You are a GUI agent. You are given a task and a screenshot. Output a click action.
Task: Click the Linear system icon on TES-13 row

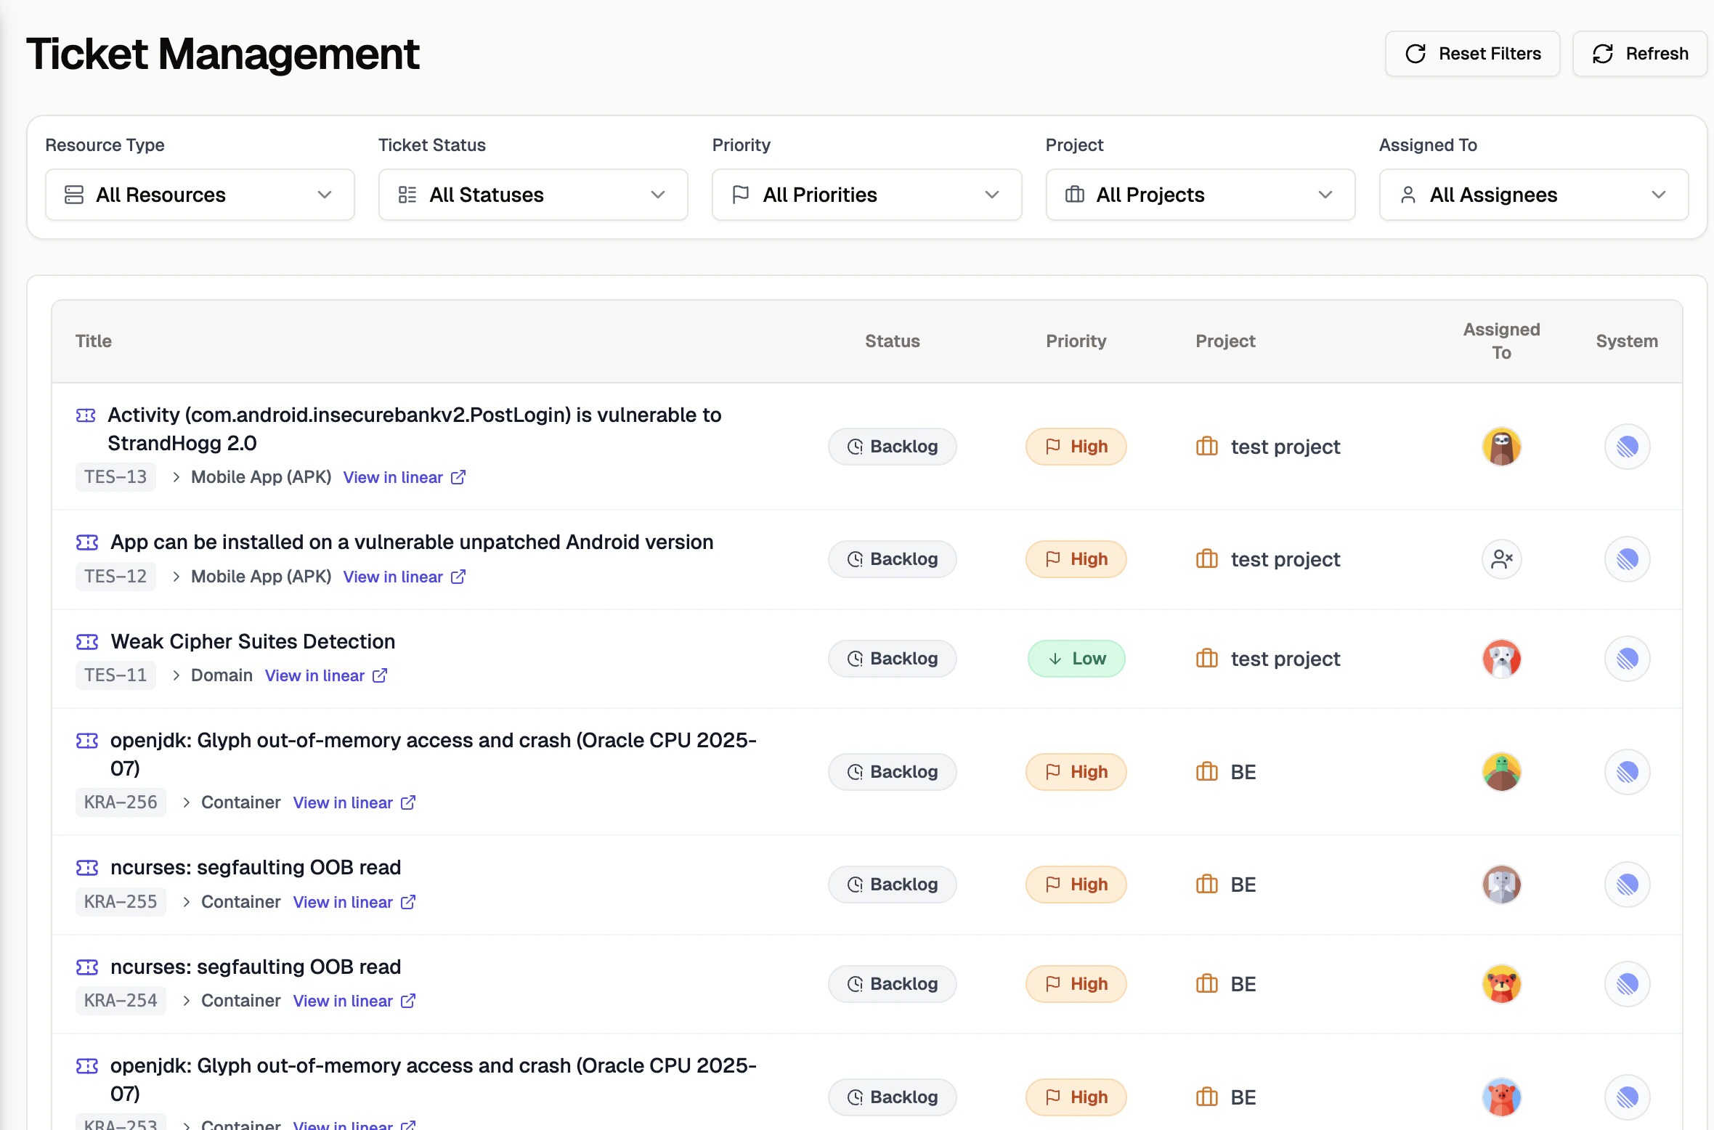1626,447
